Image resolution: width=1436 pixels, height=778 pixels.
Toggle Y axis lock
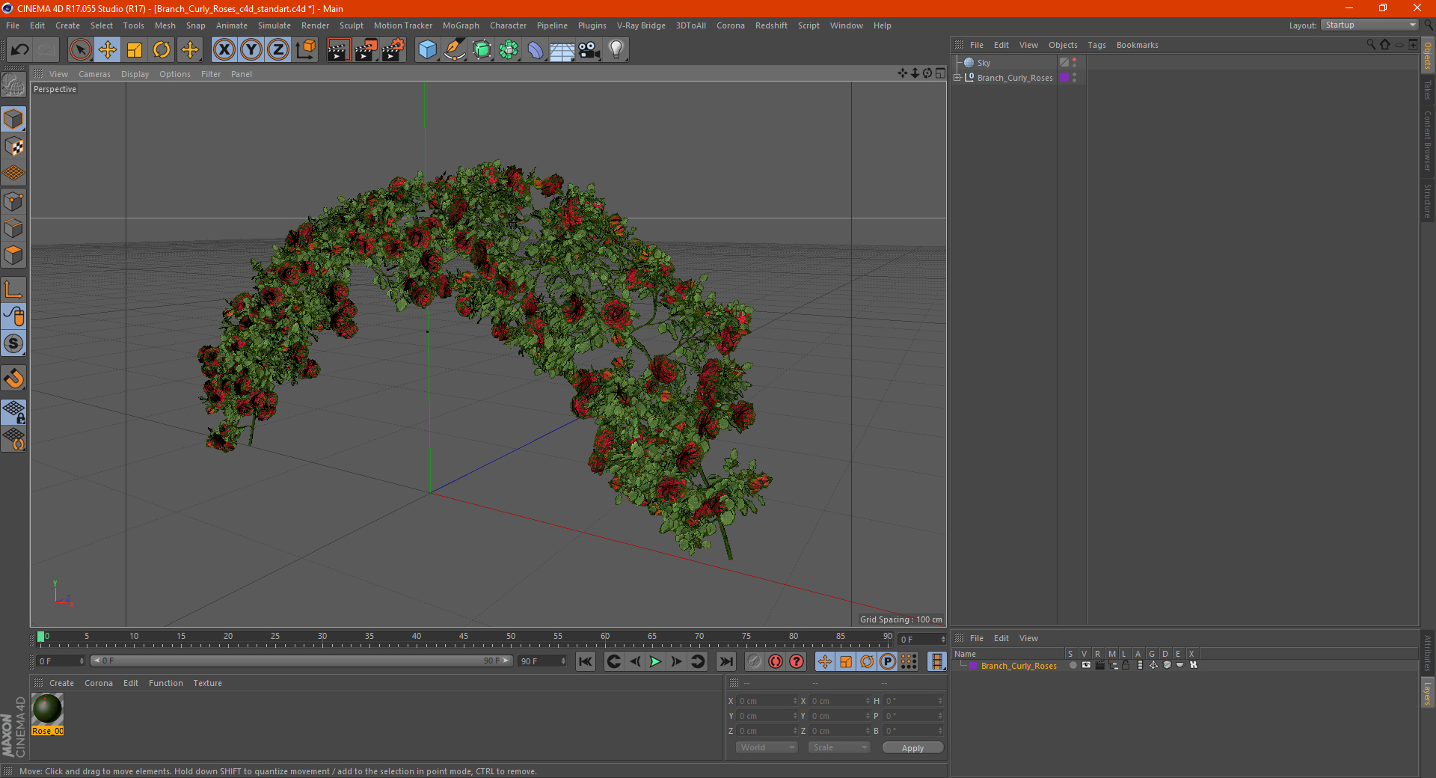[x=251, y=50]
